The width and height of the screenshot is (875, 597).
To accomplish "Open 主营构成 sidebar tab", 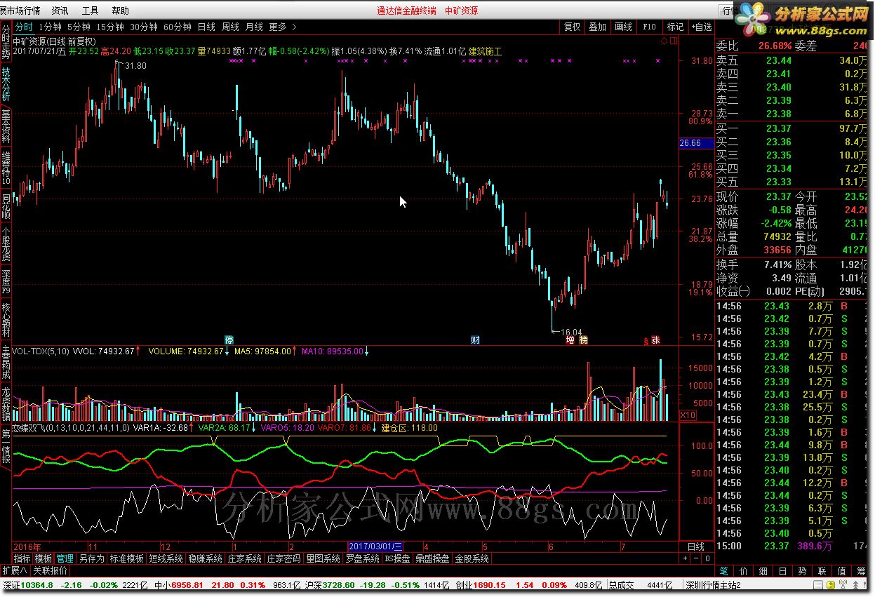I will [6, 362].
